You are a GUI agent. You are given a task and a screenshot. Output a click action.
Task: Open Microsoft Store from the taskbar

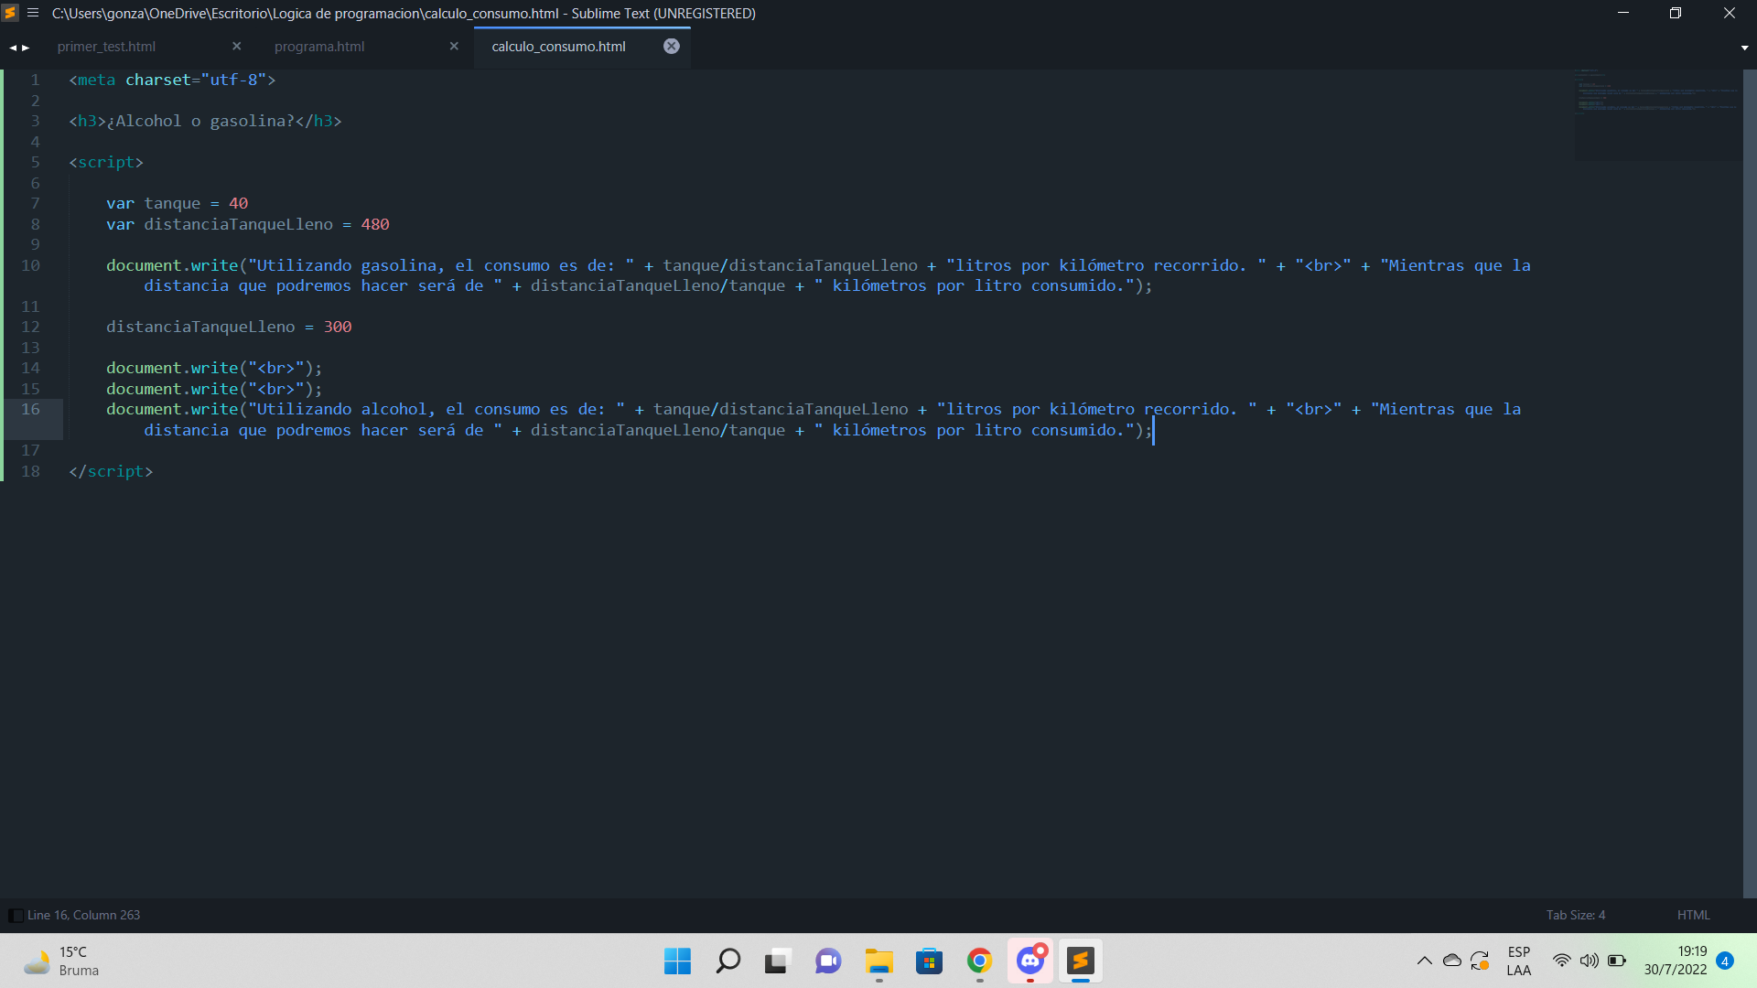[x=929, y=961]
